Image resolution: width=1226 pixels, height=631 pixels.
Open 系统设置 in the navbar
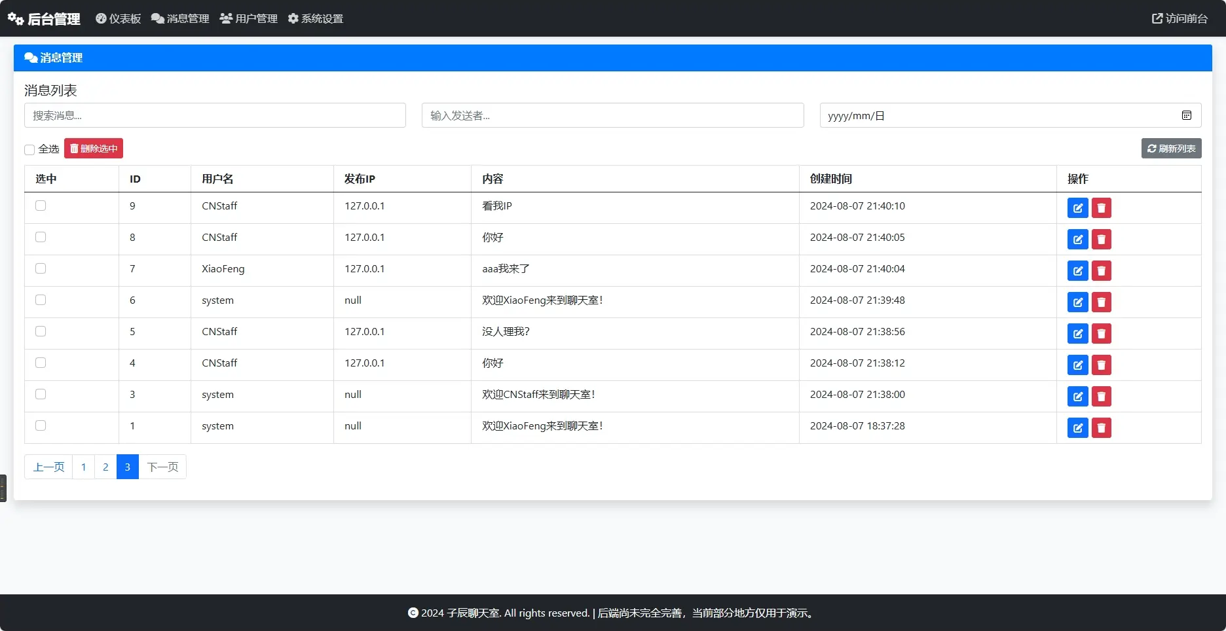[x=316, y=18]
